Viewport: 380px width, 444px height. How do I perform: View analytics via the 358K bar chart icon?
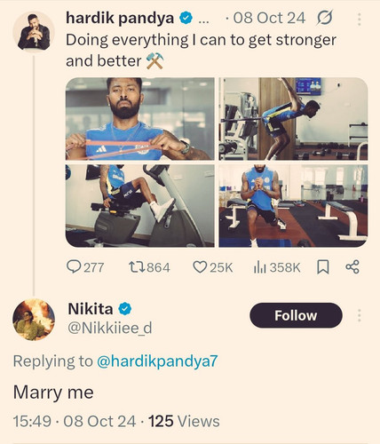coord(260,267)
